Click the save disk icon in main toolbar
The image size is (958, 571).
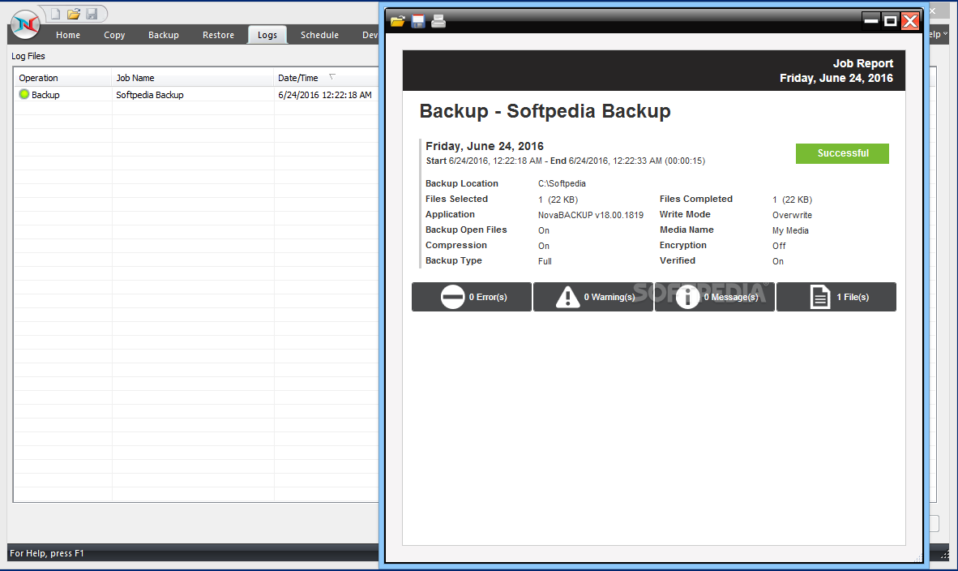coord(92,14)
